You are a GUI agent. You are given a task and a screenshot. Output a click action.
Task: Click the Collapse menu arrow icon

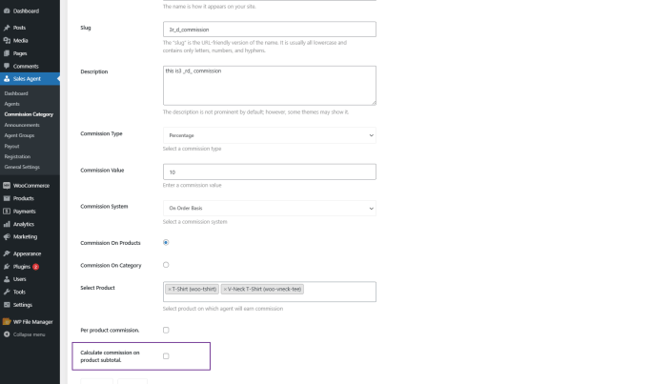pos(7,334)
